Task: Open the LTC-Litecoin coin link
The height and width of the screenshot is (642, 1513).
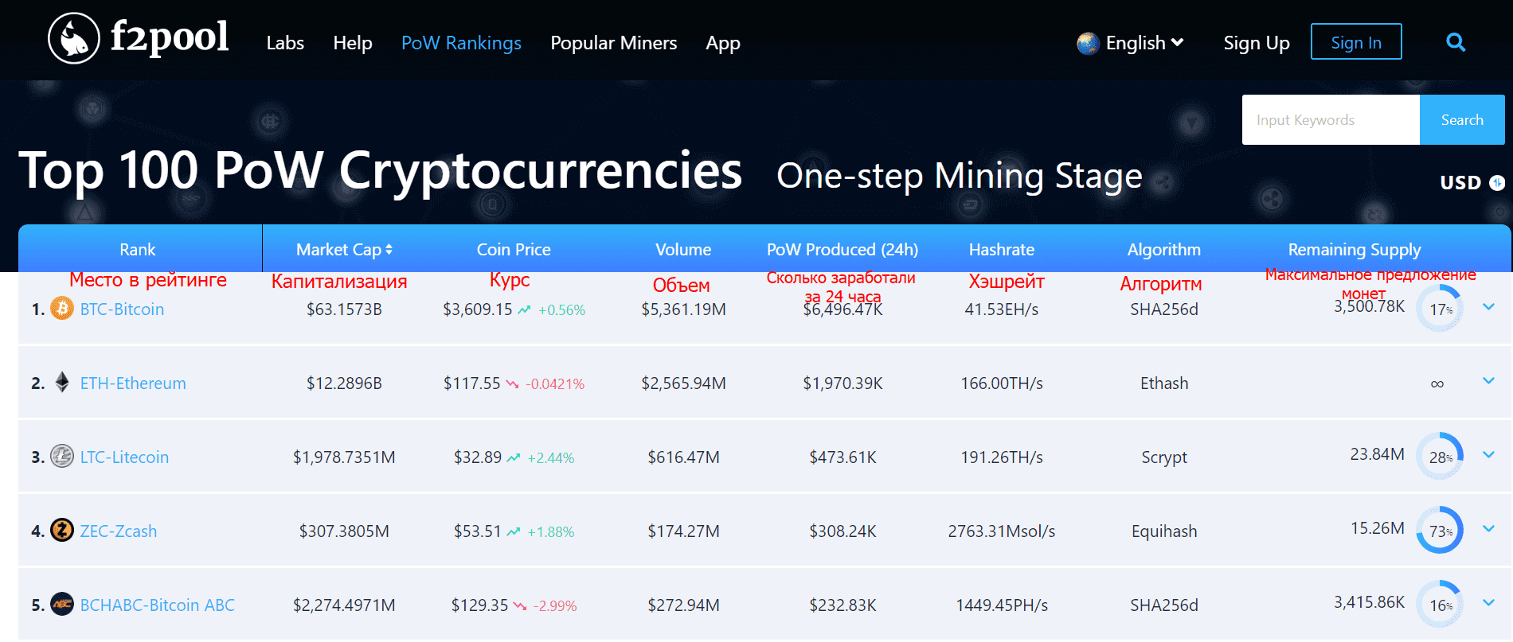Action: 124,457
